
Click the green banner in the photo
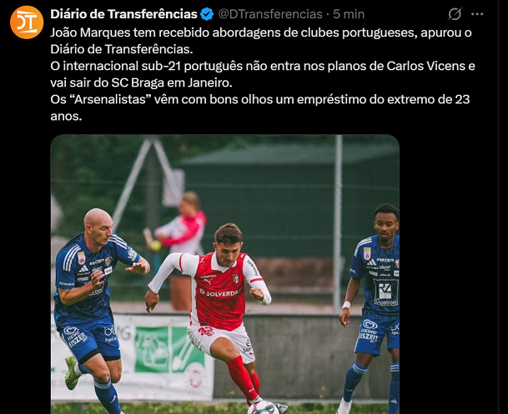169,349
